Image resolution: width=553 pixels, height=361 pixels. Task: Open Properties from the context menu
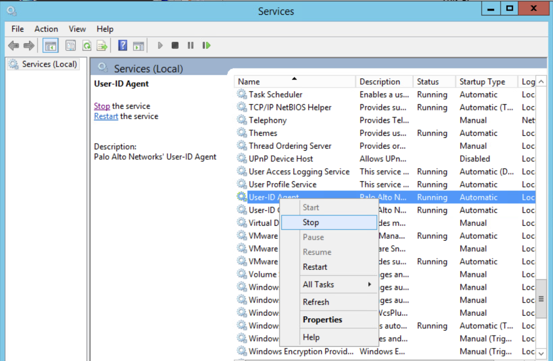[322, 320]
